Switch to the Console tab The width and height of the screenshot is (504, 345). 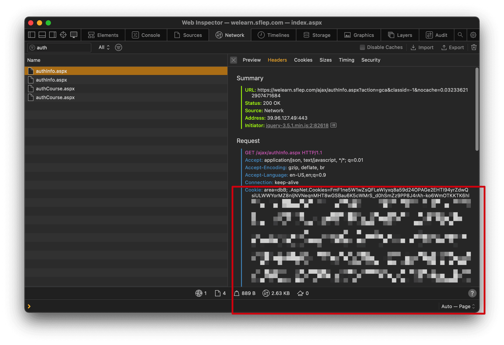click(146, 35)
